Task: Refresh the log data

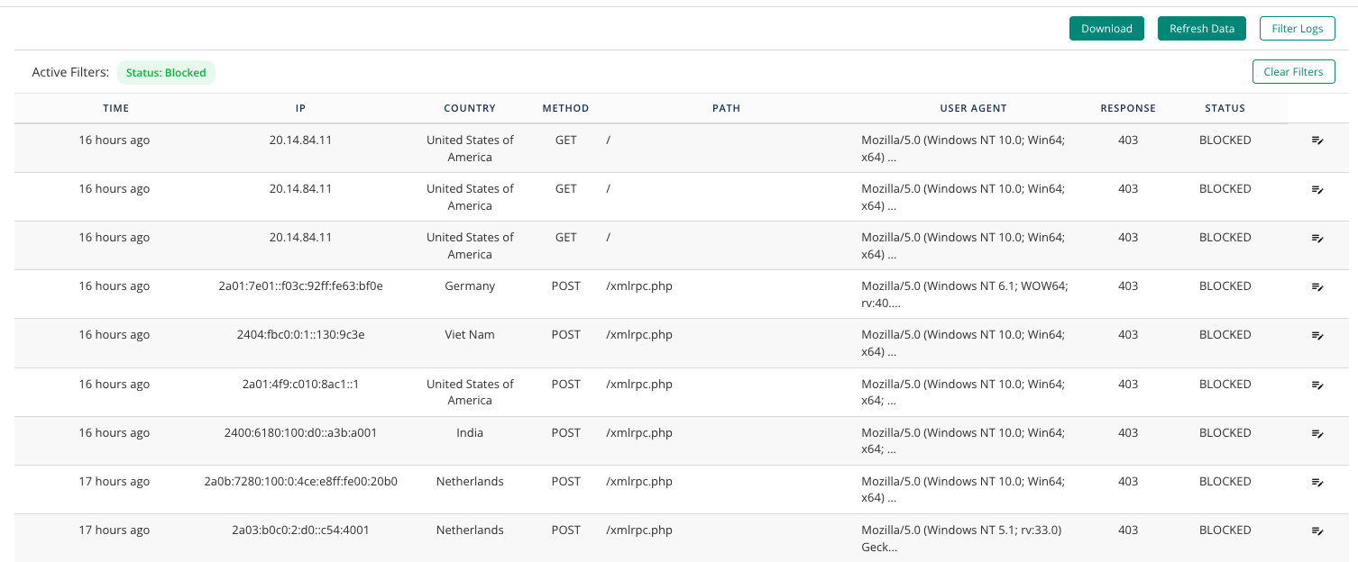Action: 1202,29
